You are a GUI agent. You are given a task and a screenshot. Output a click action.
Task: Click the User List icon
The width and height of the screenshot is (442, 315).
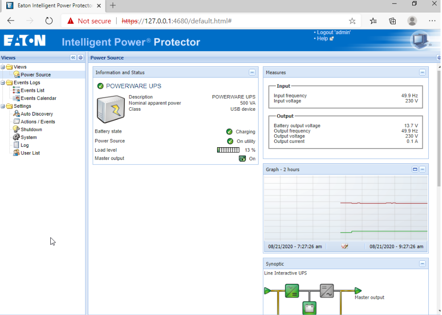click(x=17, y=153)
